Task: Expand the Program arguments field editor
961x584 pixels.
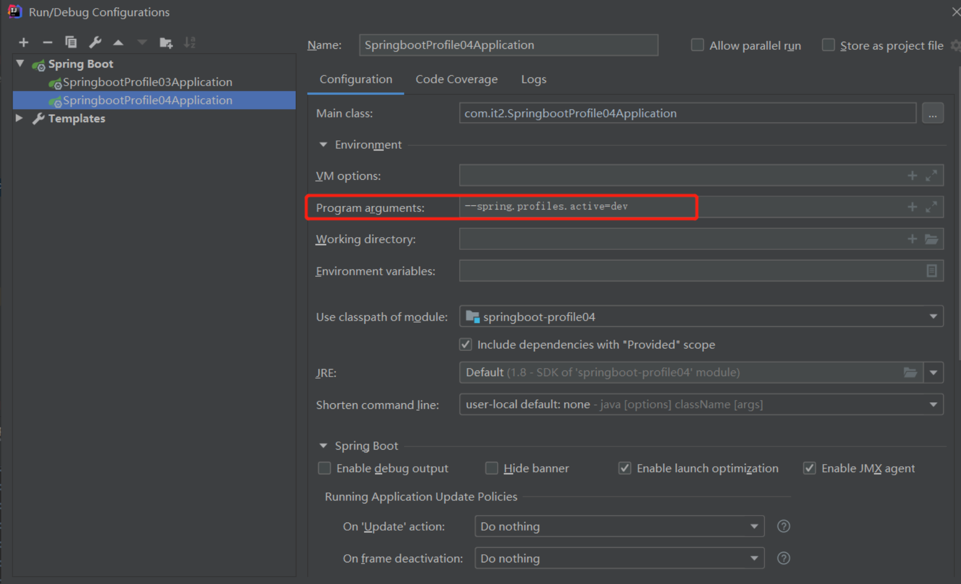Action: [x=931, y=207]
